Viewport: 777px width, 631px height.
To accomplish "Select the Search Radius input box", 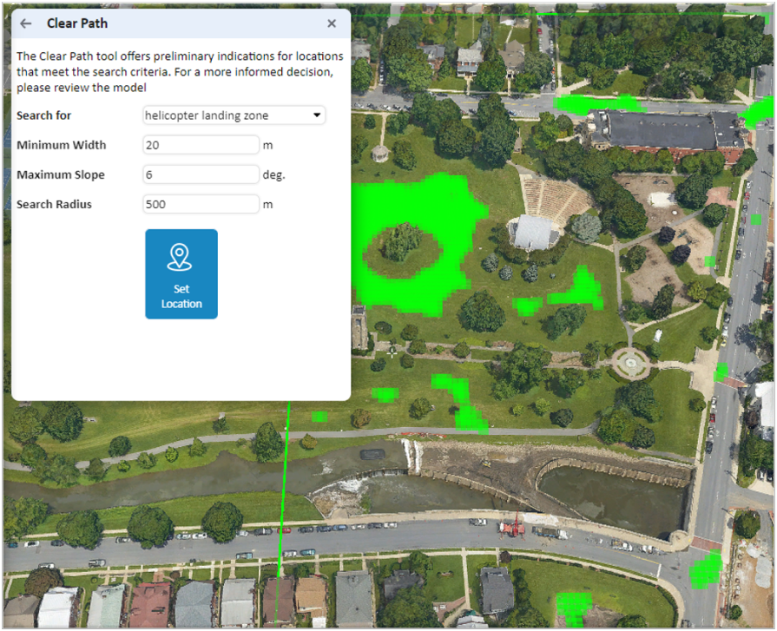I will pos(201,204).
